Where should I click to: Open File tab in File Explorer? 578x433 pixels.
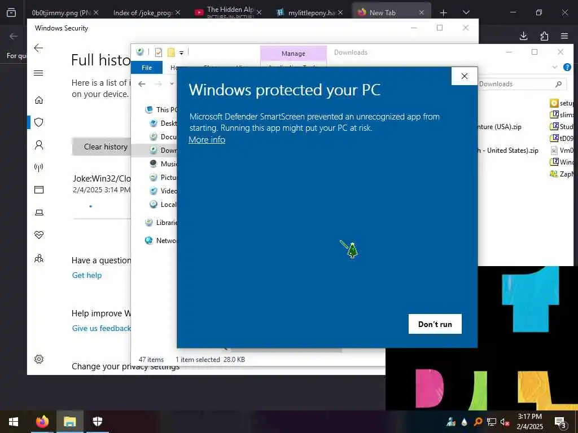coord(147,68)
